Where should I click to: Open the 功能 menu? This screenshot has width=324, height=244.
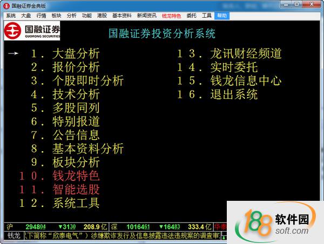(87, 16)
